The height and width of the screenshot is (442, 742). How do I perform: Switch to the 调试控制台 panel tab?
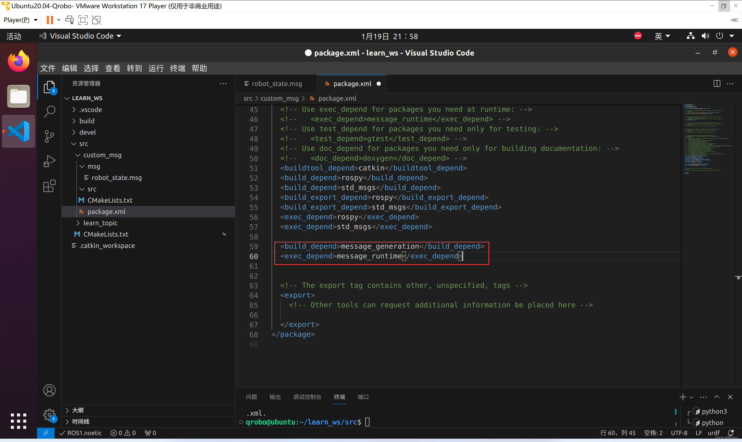[x=307, y=397]
